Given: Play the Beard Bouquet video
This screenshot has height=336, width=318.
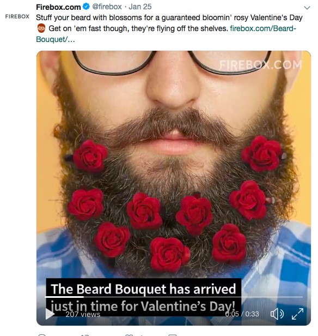Looking at the screenshot, I should (x=50, y=314).
